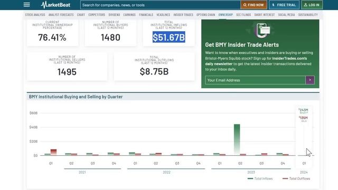Click the $60B axis label
The height and width of the screenshot is (190, 338).
click(x=33, y=113)
